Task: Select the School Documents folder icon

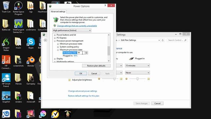Action: pos(43,25)
